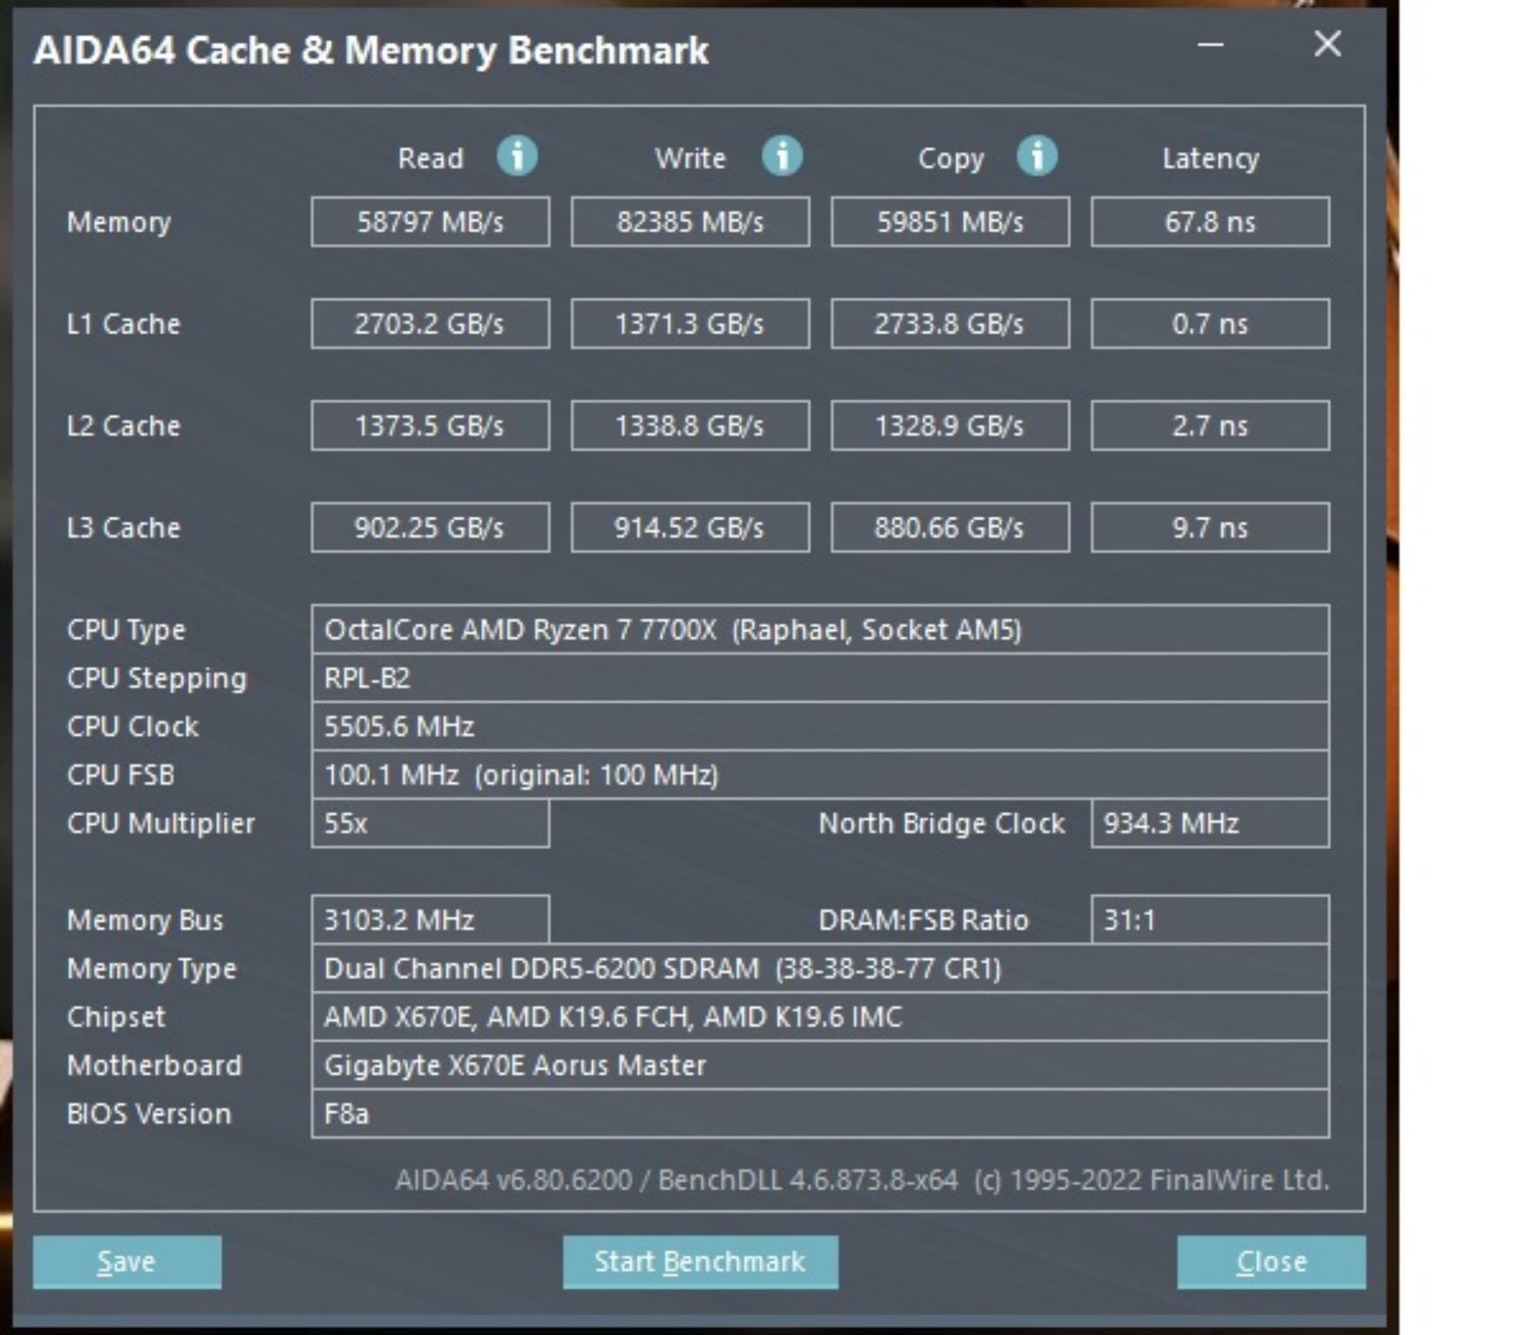Click the CPU Multiplier label
Screen dimensions: 1514x1335
pos(161,824)
